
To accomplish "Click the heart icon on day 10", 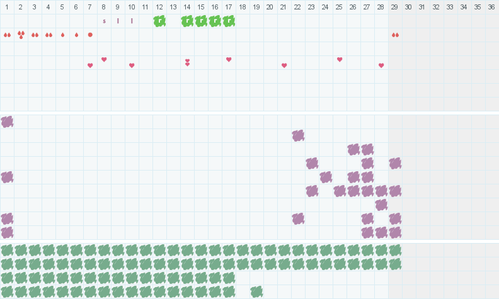I will point(132,65).
